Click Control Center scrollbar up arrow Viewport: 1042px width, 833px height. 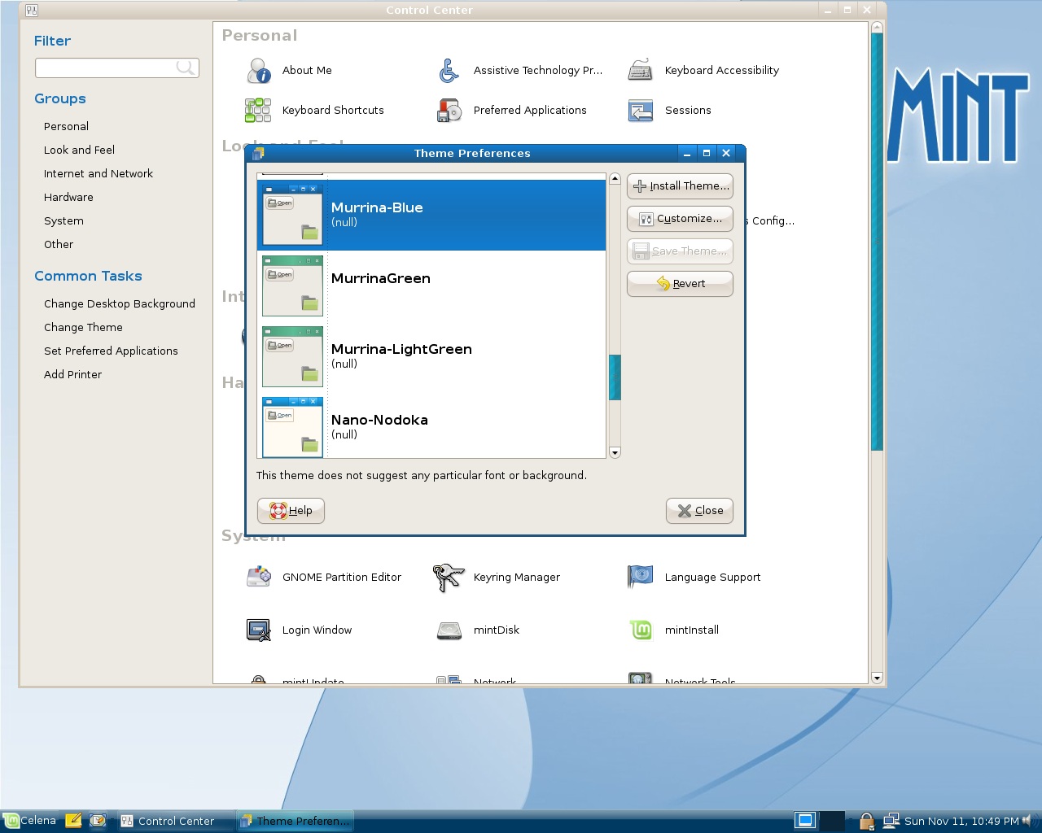[x=877, y=27]
